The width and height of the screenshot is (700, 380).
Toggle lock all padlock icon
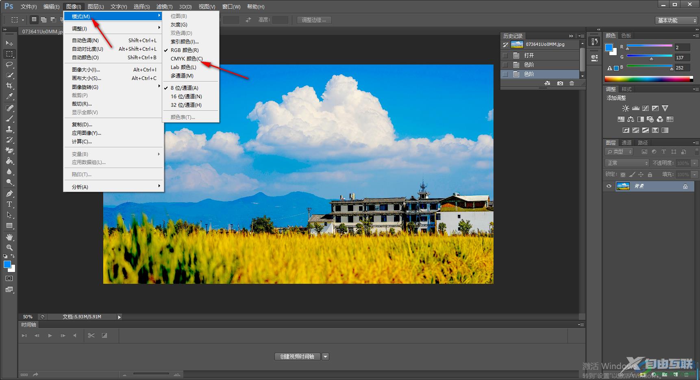[x=650, y=175]
